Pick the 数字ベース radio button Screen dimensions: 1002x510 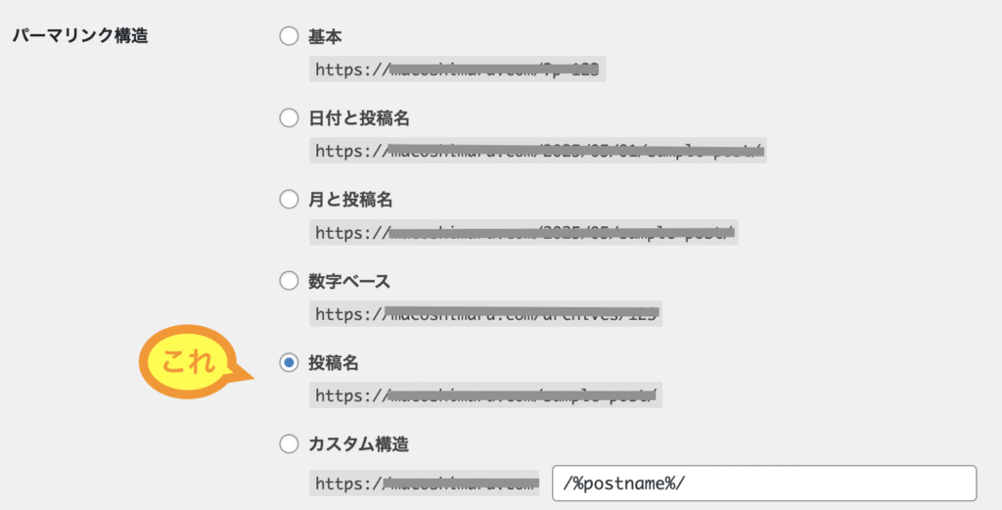(x=289, y=281)
